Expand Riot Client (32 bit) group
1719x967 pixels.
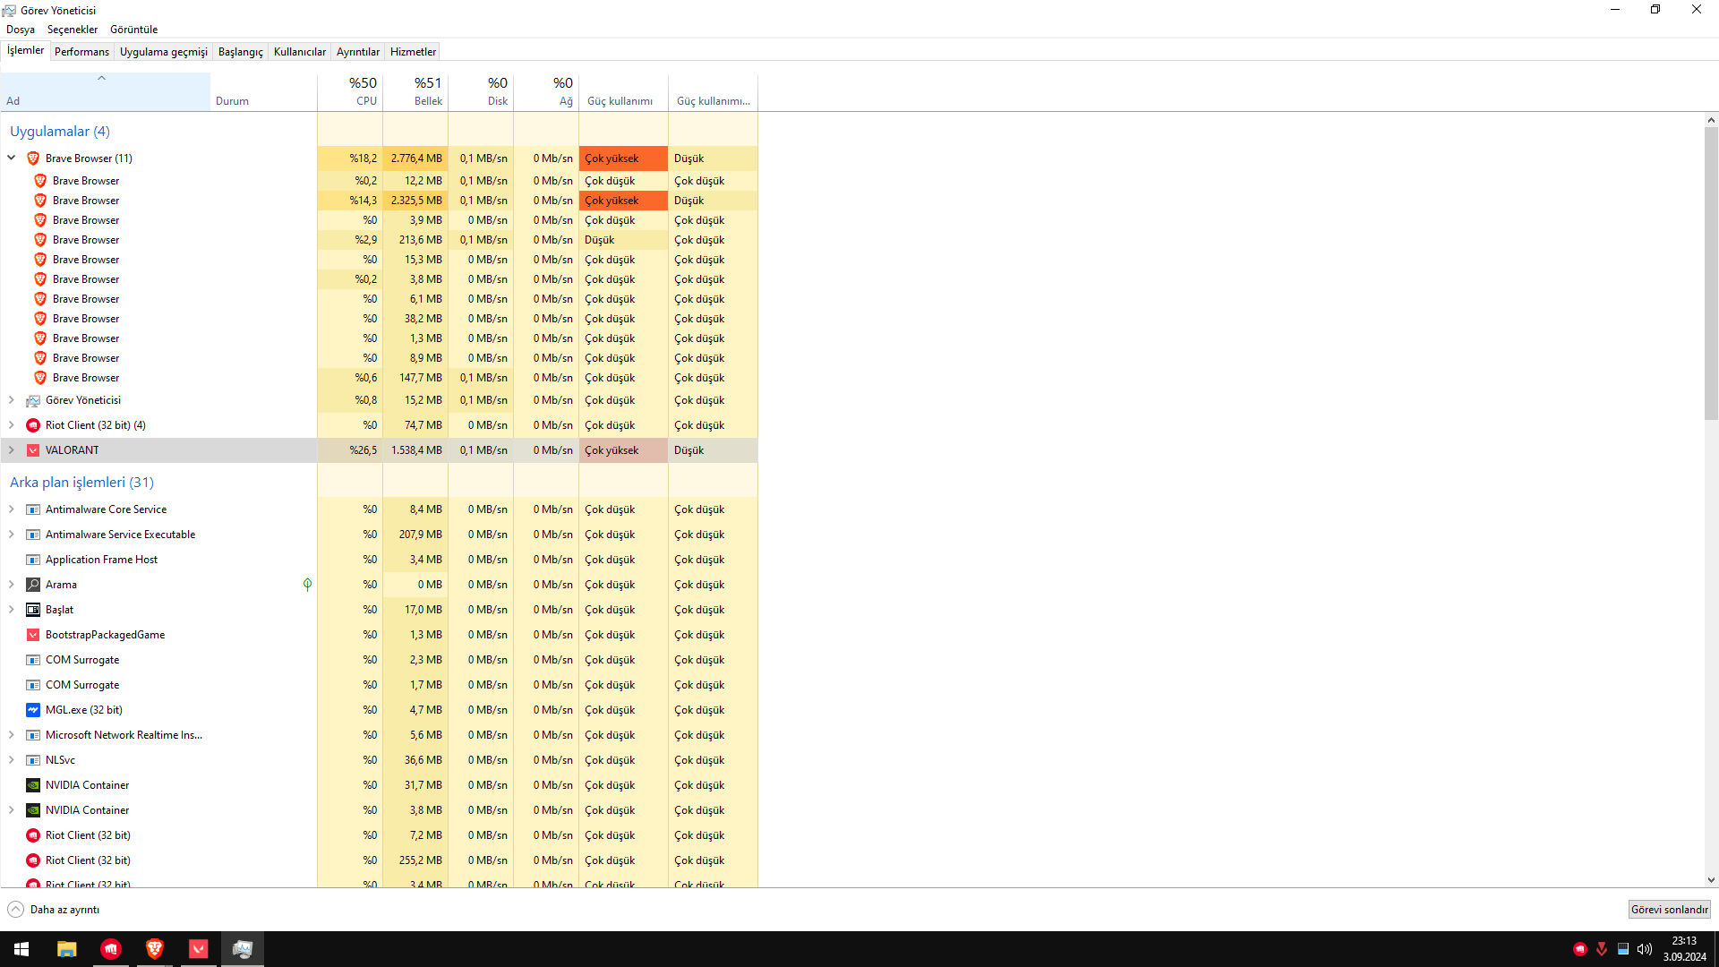pos(12,425)
